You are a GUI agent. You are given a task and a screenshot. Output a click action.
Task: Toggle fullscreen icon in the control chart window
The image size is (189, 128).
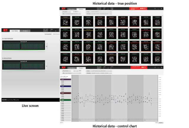point(155,67)
